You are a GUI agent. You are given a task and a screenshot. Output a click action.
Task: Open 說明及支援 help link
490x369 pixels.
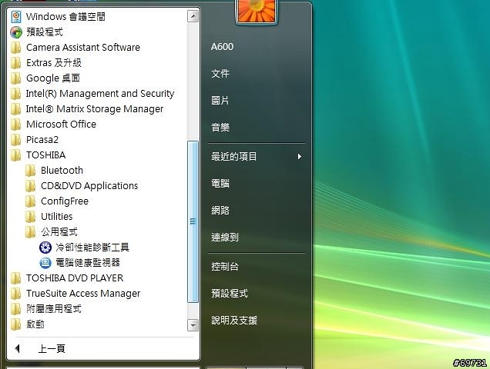coord(234,320)
